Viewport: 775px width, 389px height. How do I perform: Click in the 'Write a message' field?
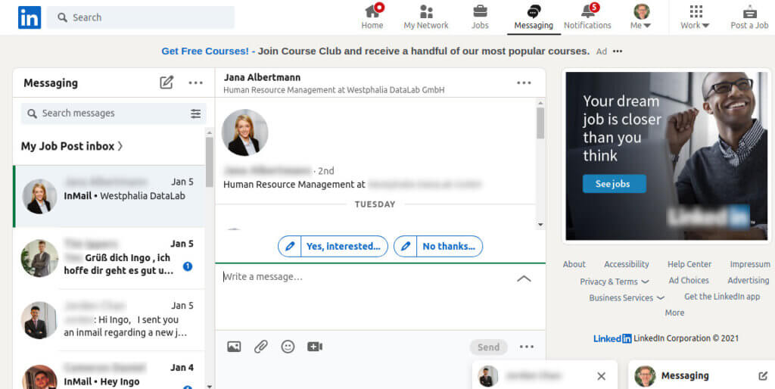point(363,277)
